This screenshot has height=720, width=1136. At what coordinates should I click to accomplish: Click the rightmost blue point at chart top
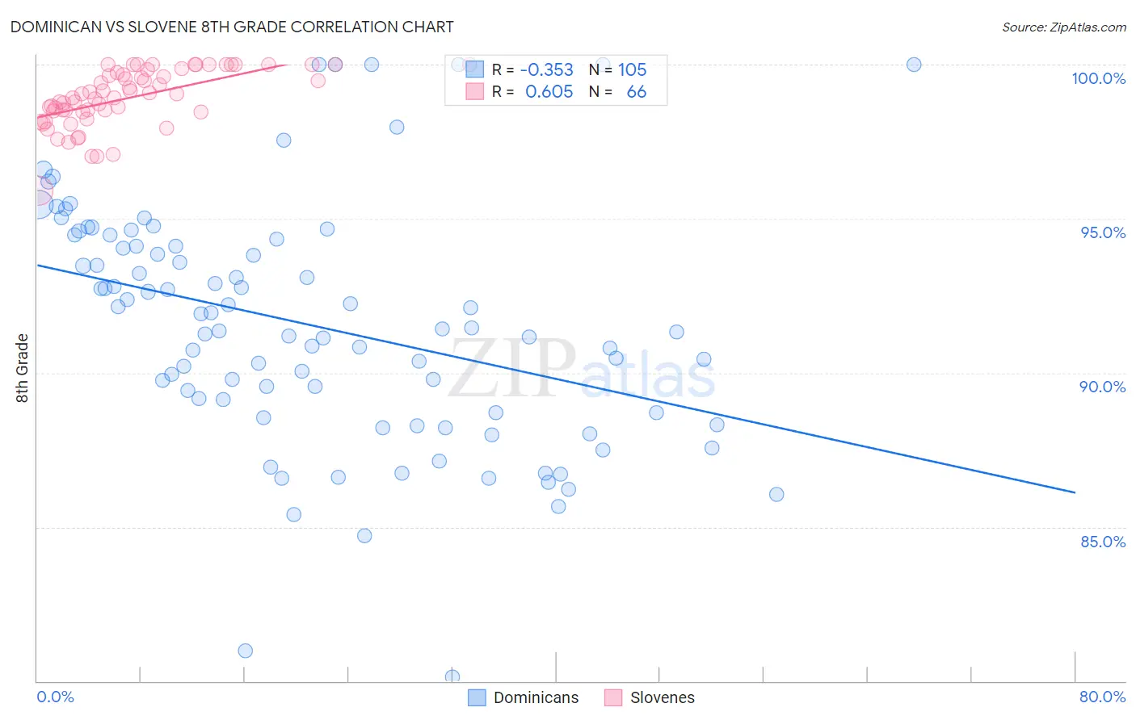pos(914,65)
